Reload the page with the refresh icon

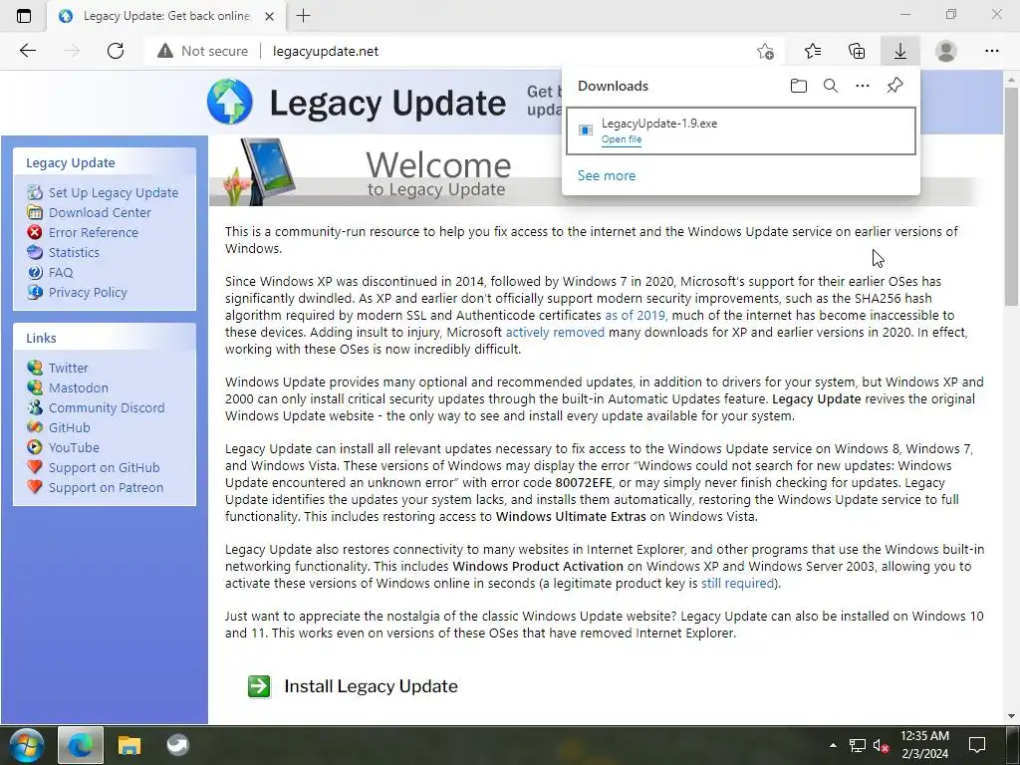(116, 51)
